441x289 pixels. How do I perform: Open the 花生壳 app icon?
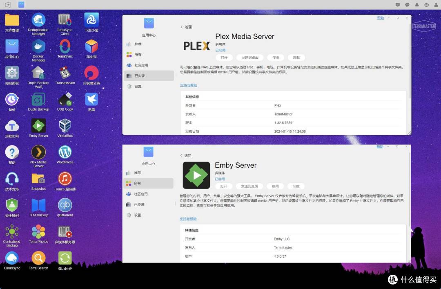click(x=91, y=47)
